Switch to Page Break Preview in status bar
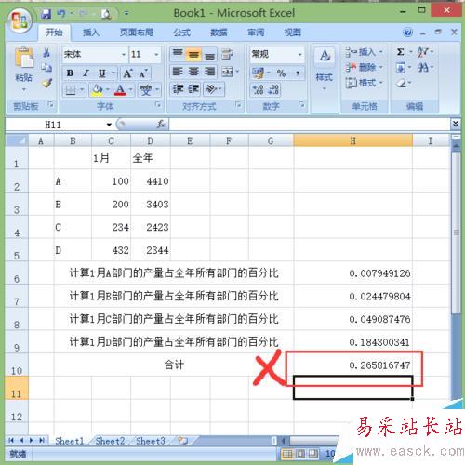 click(313, 454)
